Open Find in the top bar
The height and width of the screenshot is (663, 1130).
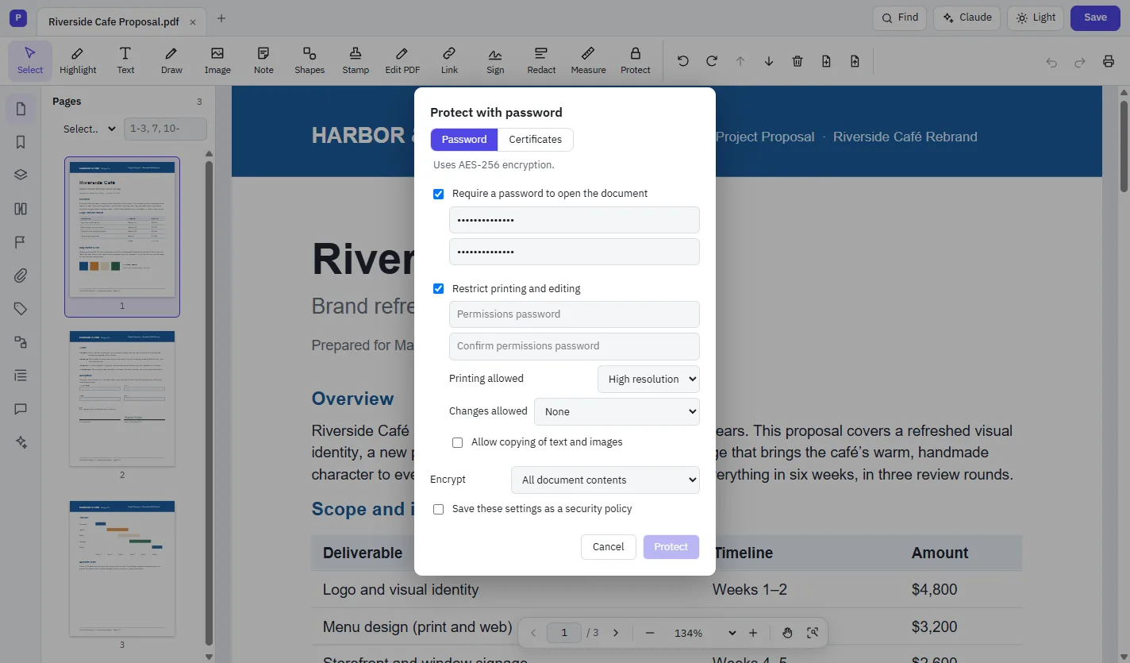pos(900,17)
